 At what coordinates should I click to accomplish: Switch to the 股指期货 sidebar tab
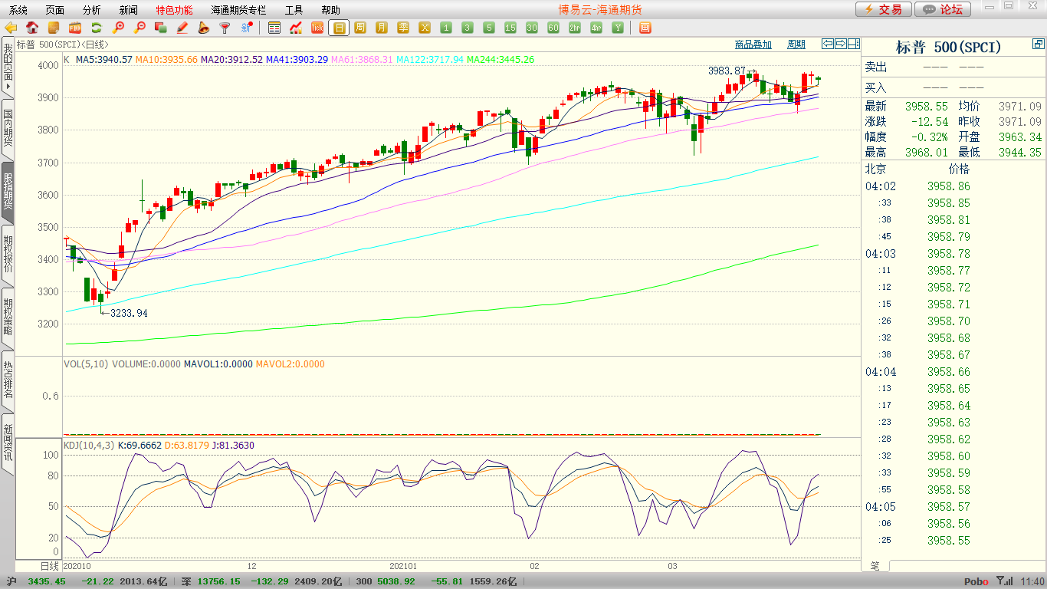click(x=8, y=192)
